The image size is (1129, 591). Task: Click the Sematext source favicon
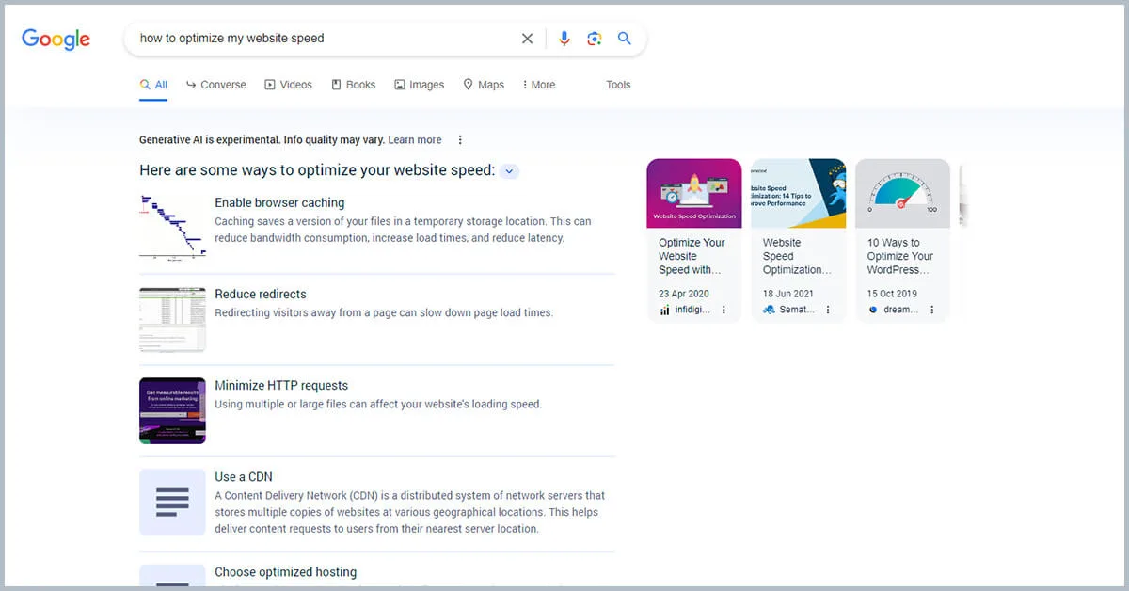[x=769, y=310]
